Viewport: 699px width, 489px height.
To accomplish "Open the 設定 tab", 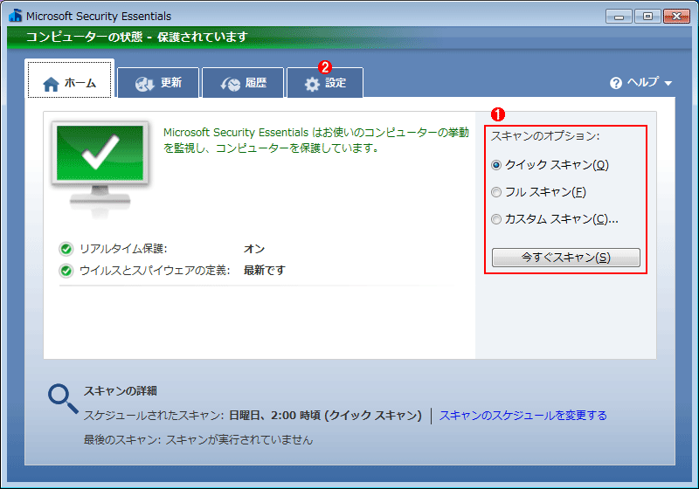I will click(325, 83).
